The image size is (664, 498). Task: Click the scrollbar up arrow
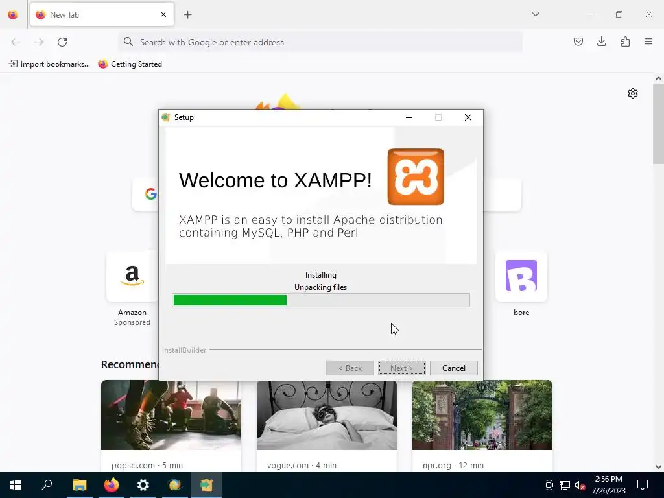(x=658, y=78)
